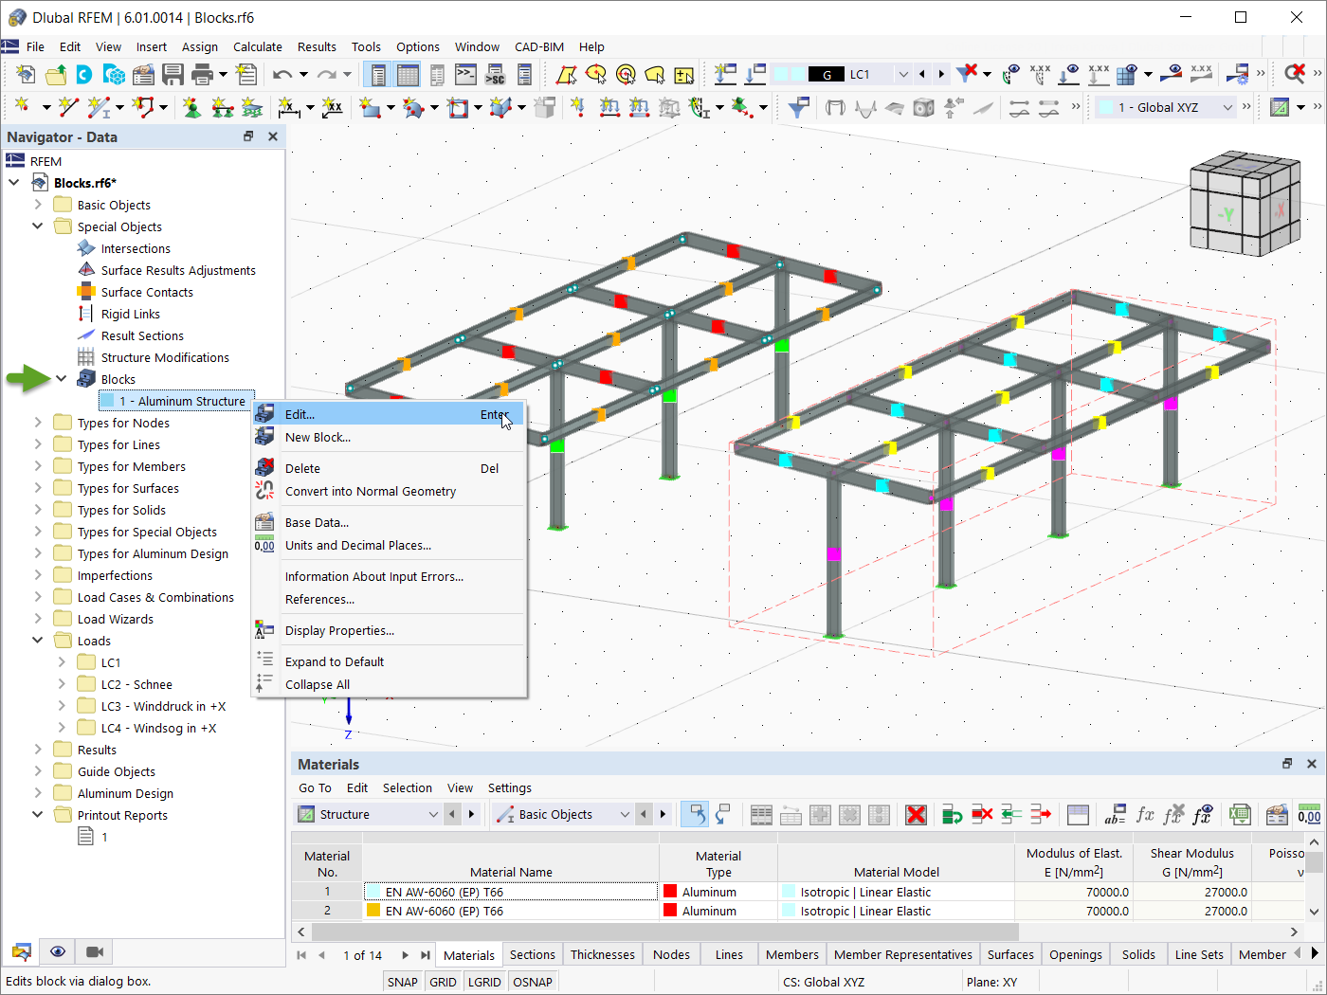This screenshot has height=995, width=1327.
Task: Toggle GRID display in the status bar
Action: (x=443, y=982)
